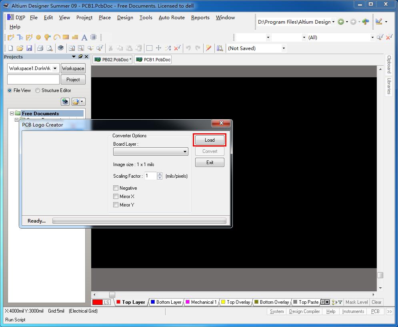Viewport: 398px width, 327px height.
Task: Click the Move Selection cross-arrow icon
Action: coord(159,48)
